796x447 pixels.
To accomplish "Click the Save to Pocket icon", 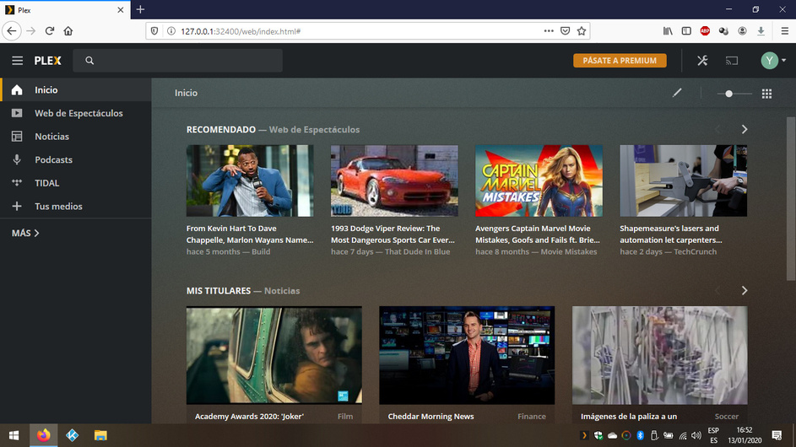I will [x=565, y=31].
